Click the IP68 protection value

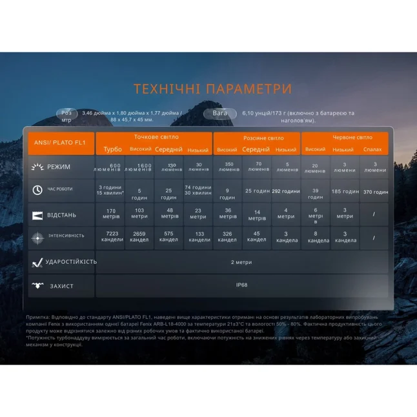coord(241,285)
